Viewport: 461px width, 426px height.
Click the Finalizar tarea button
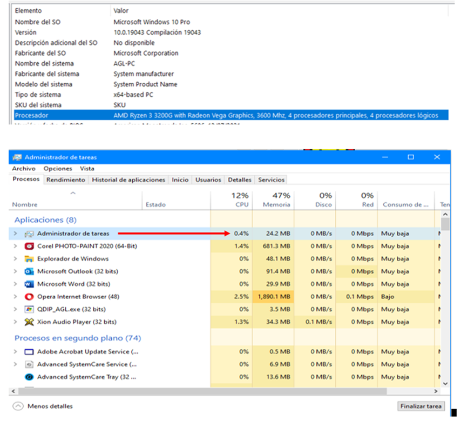click(x=421, y=407)
